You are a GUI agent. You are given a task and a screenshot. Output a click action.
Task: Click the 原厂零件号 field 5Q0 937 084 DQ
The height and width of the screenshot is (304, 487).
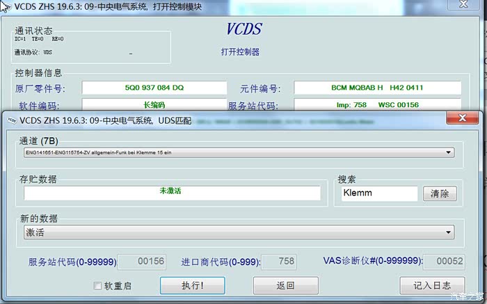(x=154, y=88)
